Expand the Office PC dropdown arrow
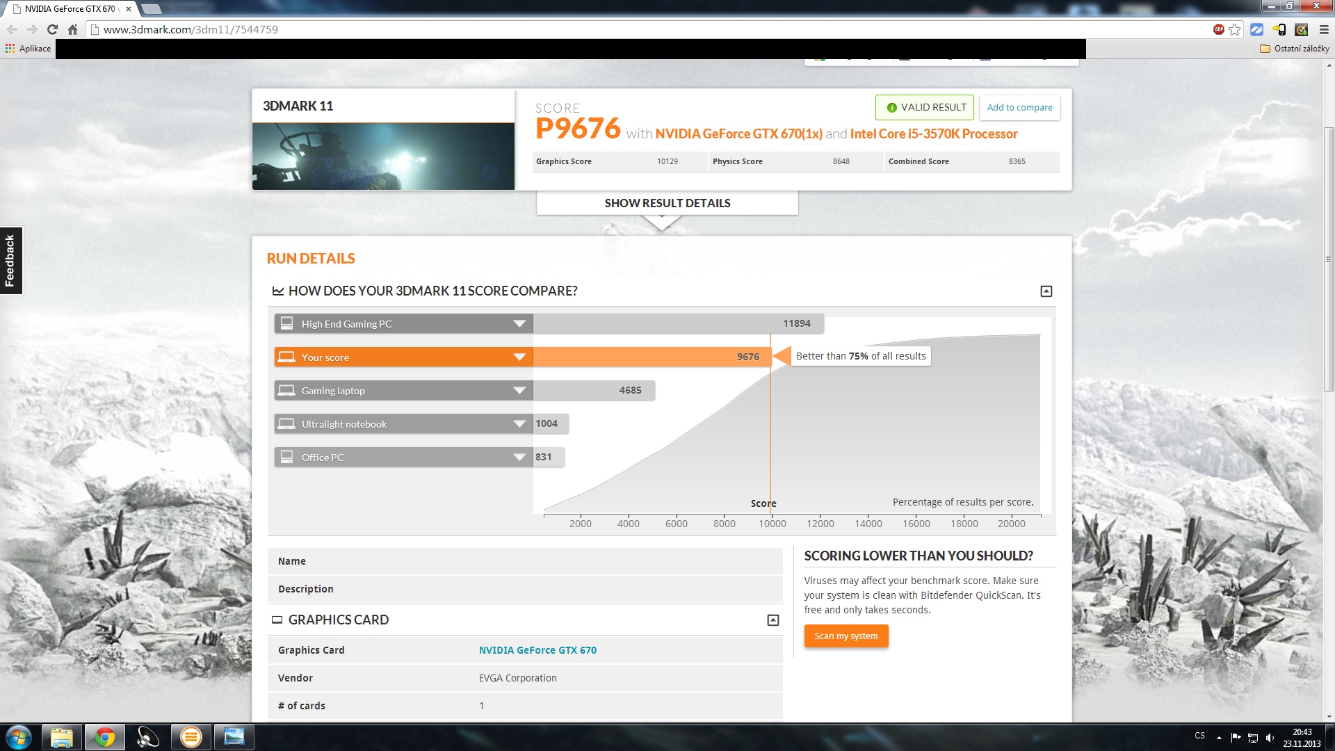Image resolution: width=1335 pixels, height=751 pixels. pyautogui.click(x=519, y=458)
